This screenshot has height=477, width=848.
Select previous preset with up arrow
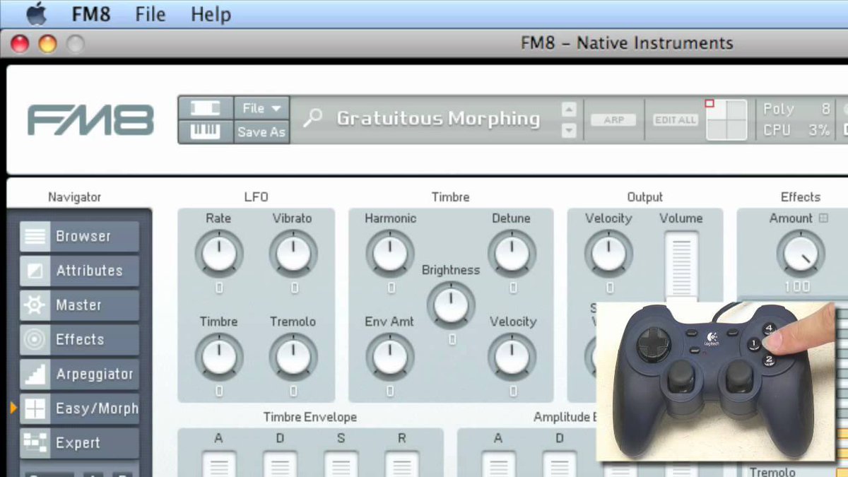click(x=569, y=109)
